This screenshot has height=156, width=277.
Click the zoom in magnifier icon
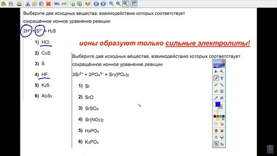point(111,4)
